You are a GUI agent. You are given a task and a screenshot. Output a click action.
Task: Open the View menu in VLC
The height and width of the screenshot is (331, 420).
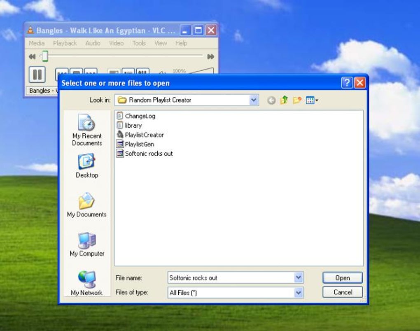pos(161,43)
